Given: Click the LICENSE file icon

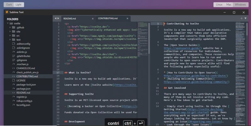Looking at the screenshot, I should click(13, 81).
